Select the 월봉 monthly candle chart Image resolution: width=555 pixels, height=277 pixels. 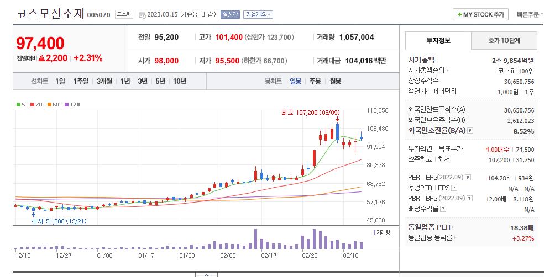tap(335, 81)
